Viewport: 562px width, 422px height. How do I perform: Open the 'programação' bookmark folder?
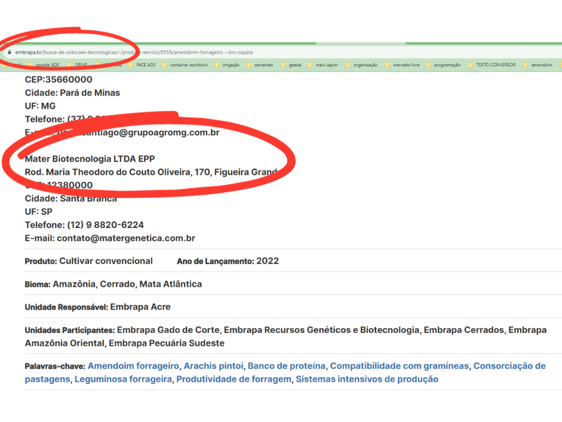click(447, 65)
